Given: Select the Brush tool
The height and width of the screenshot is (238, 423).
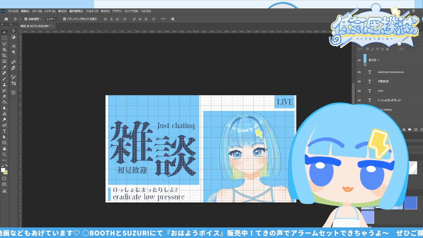Looking at the screenshot, I should pos(4,79).
